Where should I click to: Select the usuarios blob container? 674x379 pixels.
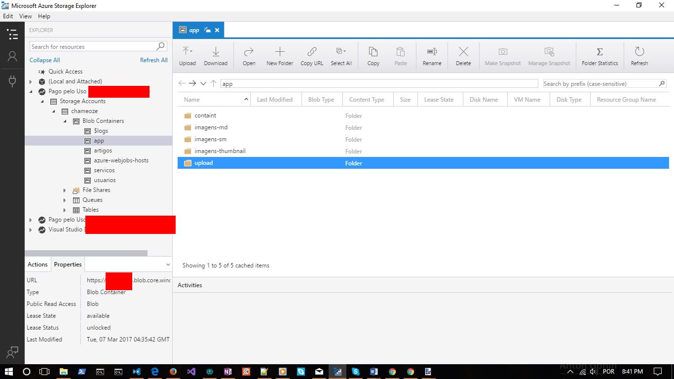click(105, 180)
